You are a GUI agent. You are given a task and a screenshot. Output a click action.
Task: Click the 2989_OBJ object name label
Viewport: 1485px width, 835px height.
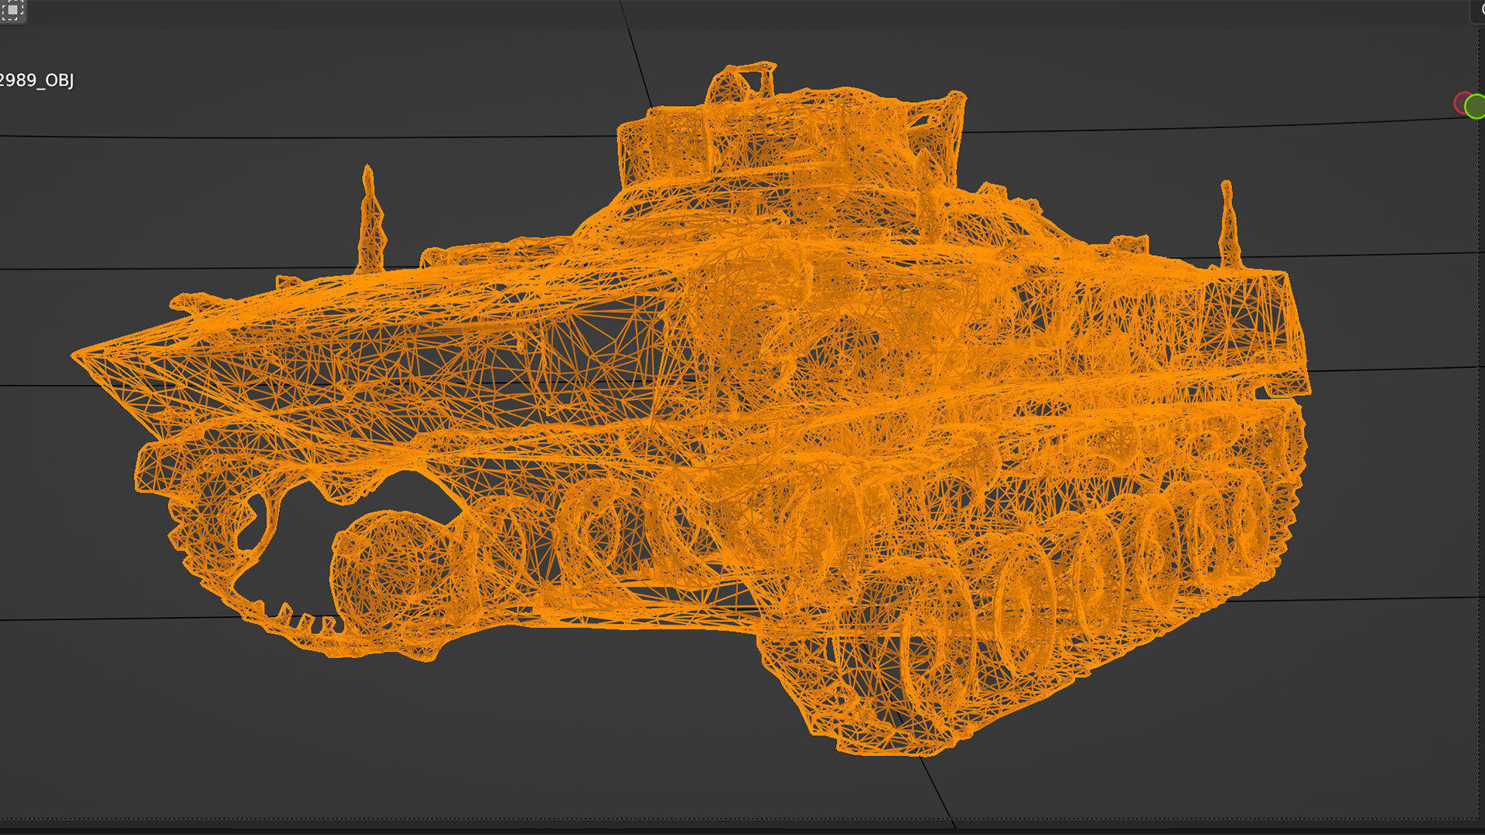point(36,80)
